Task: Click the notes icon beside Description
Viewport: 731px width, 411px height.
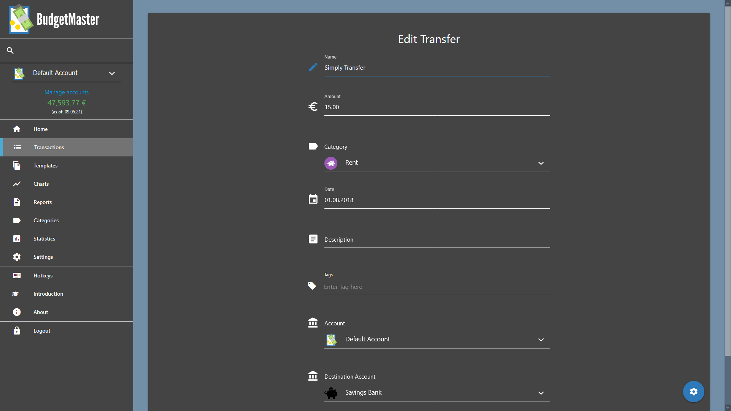Action: coord(313,239)
